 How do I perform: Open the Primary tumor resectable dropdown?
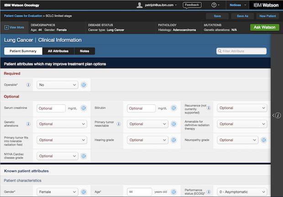click(147, 124)
